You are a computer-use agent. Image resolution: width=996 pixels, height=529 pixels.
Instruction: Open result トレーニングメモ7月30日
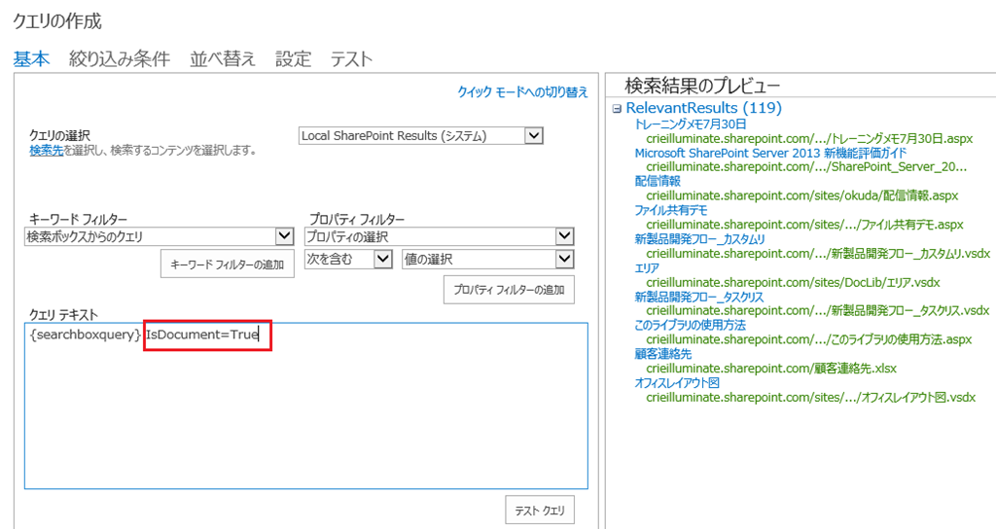(x=691, y=123)
